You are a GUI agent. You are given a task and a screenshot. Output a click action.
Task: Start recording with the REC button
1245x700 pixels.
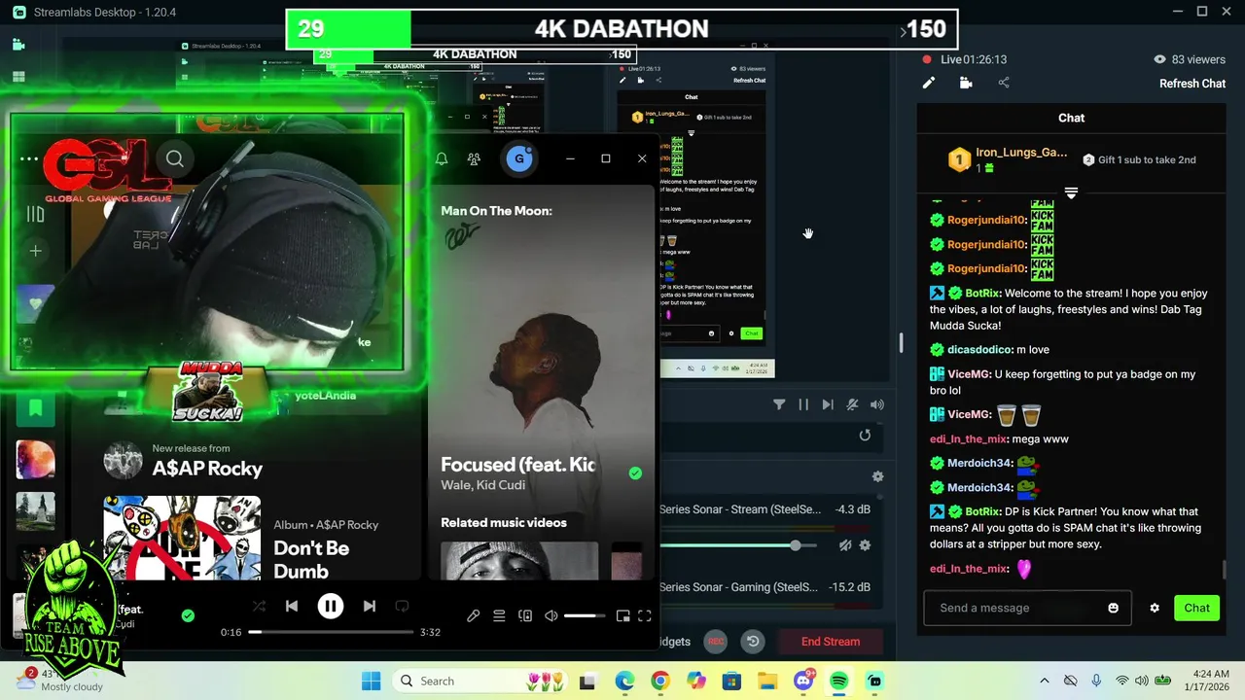tap(716, 642)
